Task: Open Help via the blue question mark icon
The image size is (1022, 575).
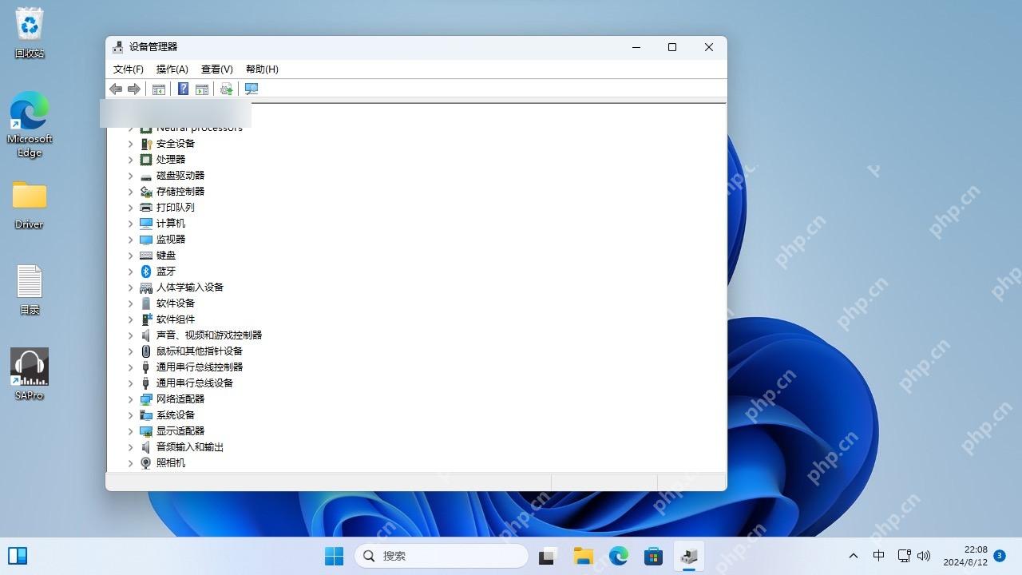Action: pyautogui.click(x=183, y=89)
